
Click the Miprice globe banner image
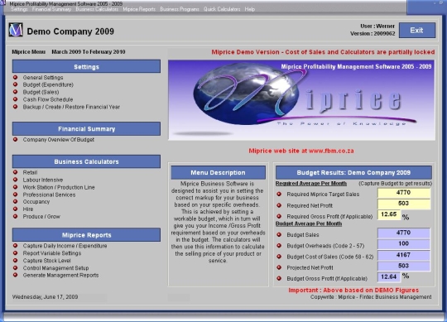point(301,100)
